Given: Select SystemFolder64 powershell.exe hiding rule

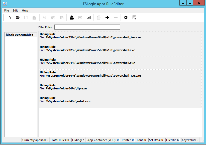Looking at the screenshot, I should [x=120, y=63].
